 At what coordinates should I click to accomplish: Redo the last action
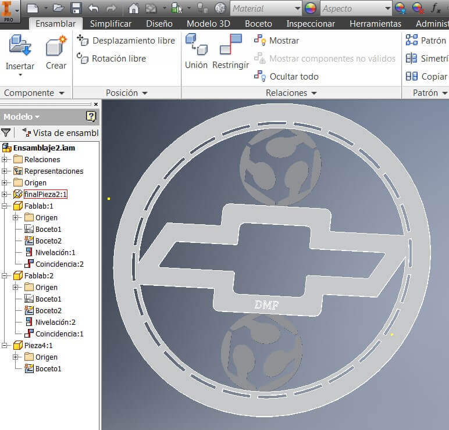(x=111, y=8)
